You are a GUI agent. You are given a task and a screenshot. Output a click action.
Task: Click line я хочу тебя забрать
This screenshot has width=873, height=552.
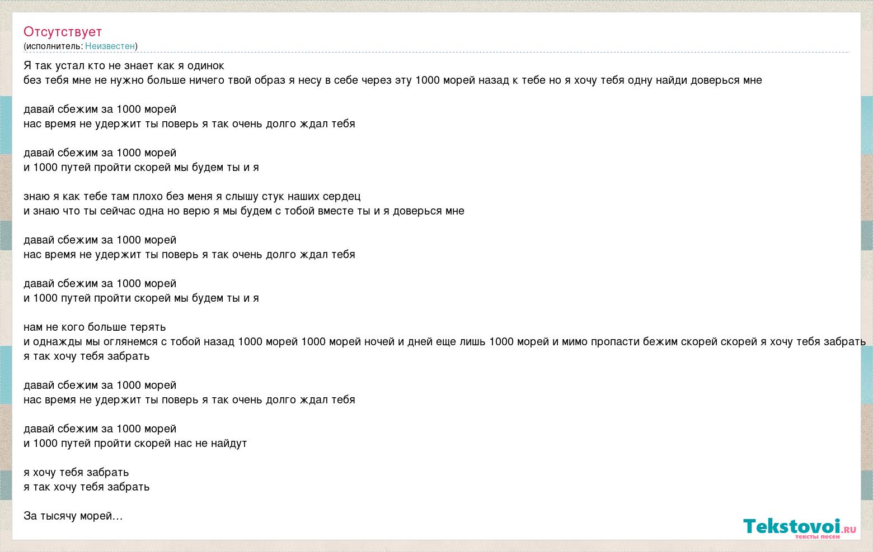coord(76,473)
